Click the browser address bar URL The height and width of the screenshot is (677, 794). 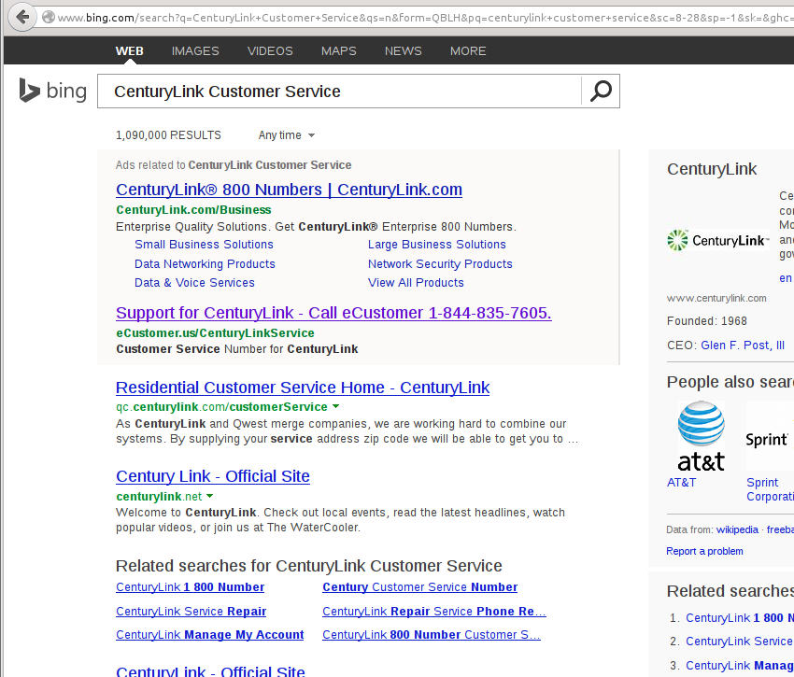424,18
